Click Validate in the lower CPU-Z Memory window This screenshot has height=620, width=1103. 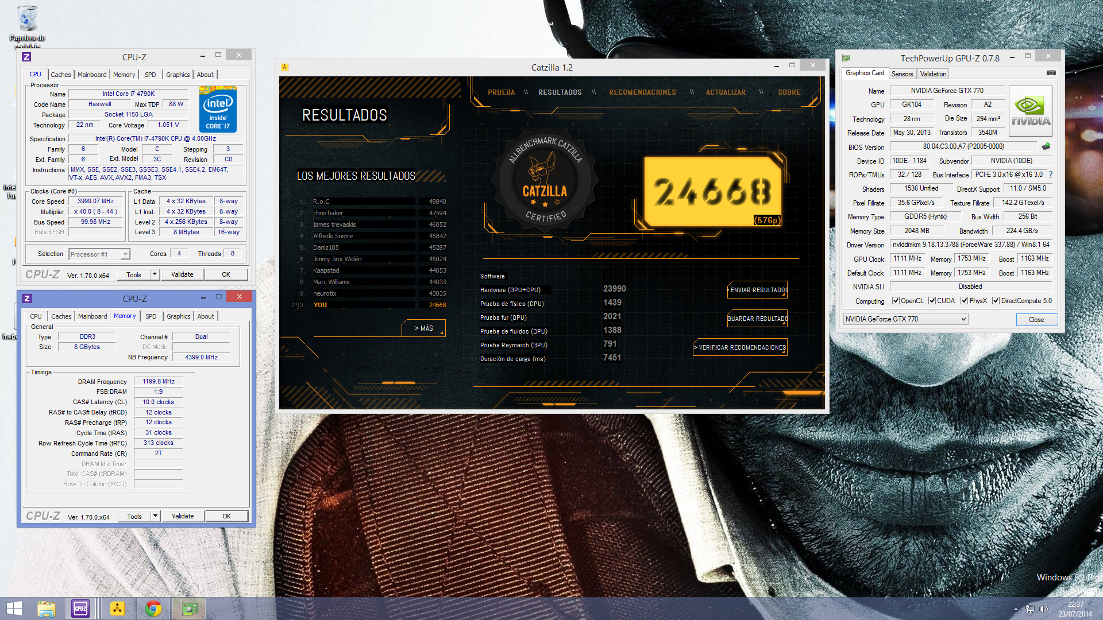coord(183,516)
